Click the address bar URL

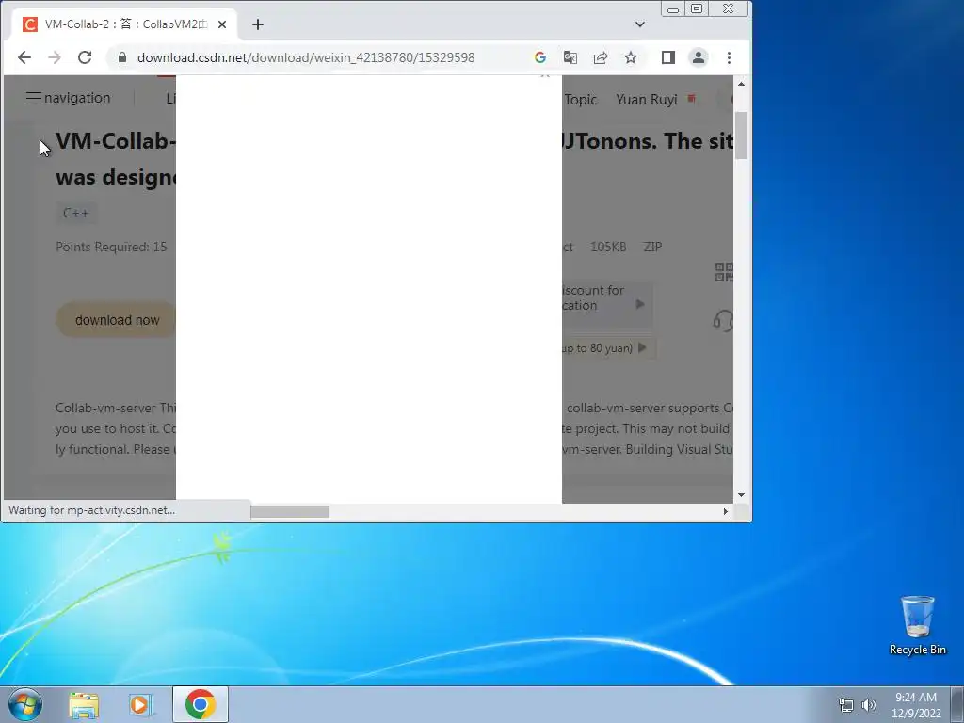pyautogui.click(x=306, y=57)
